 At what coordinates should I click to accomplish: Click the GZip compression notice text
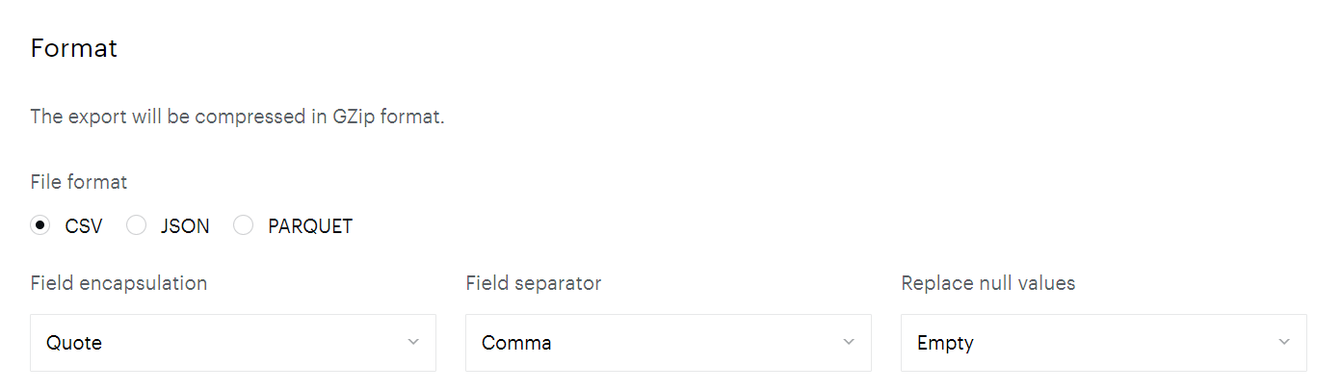click(x=237, y=117)
